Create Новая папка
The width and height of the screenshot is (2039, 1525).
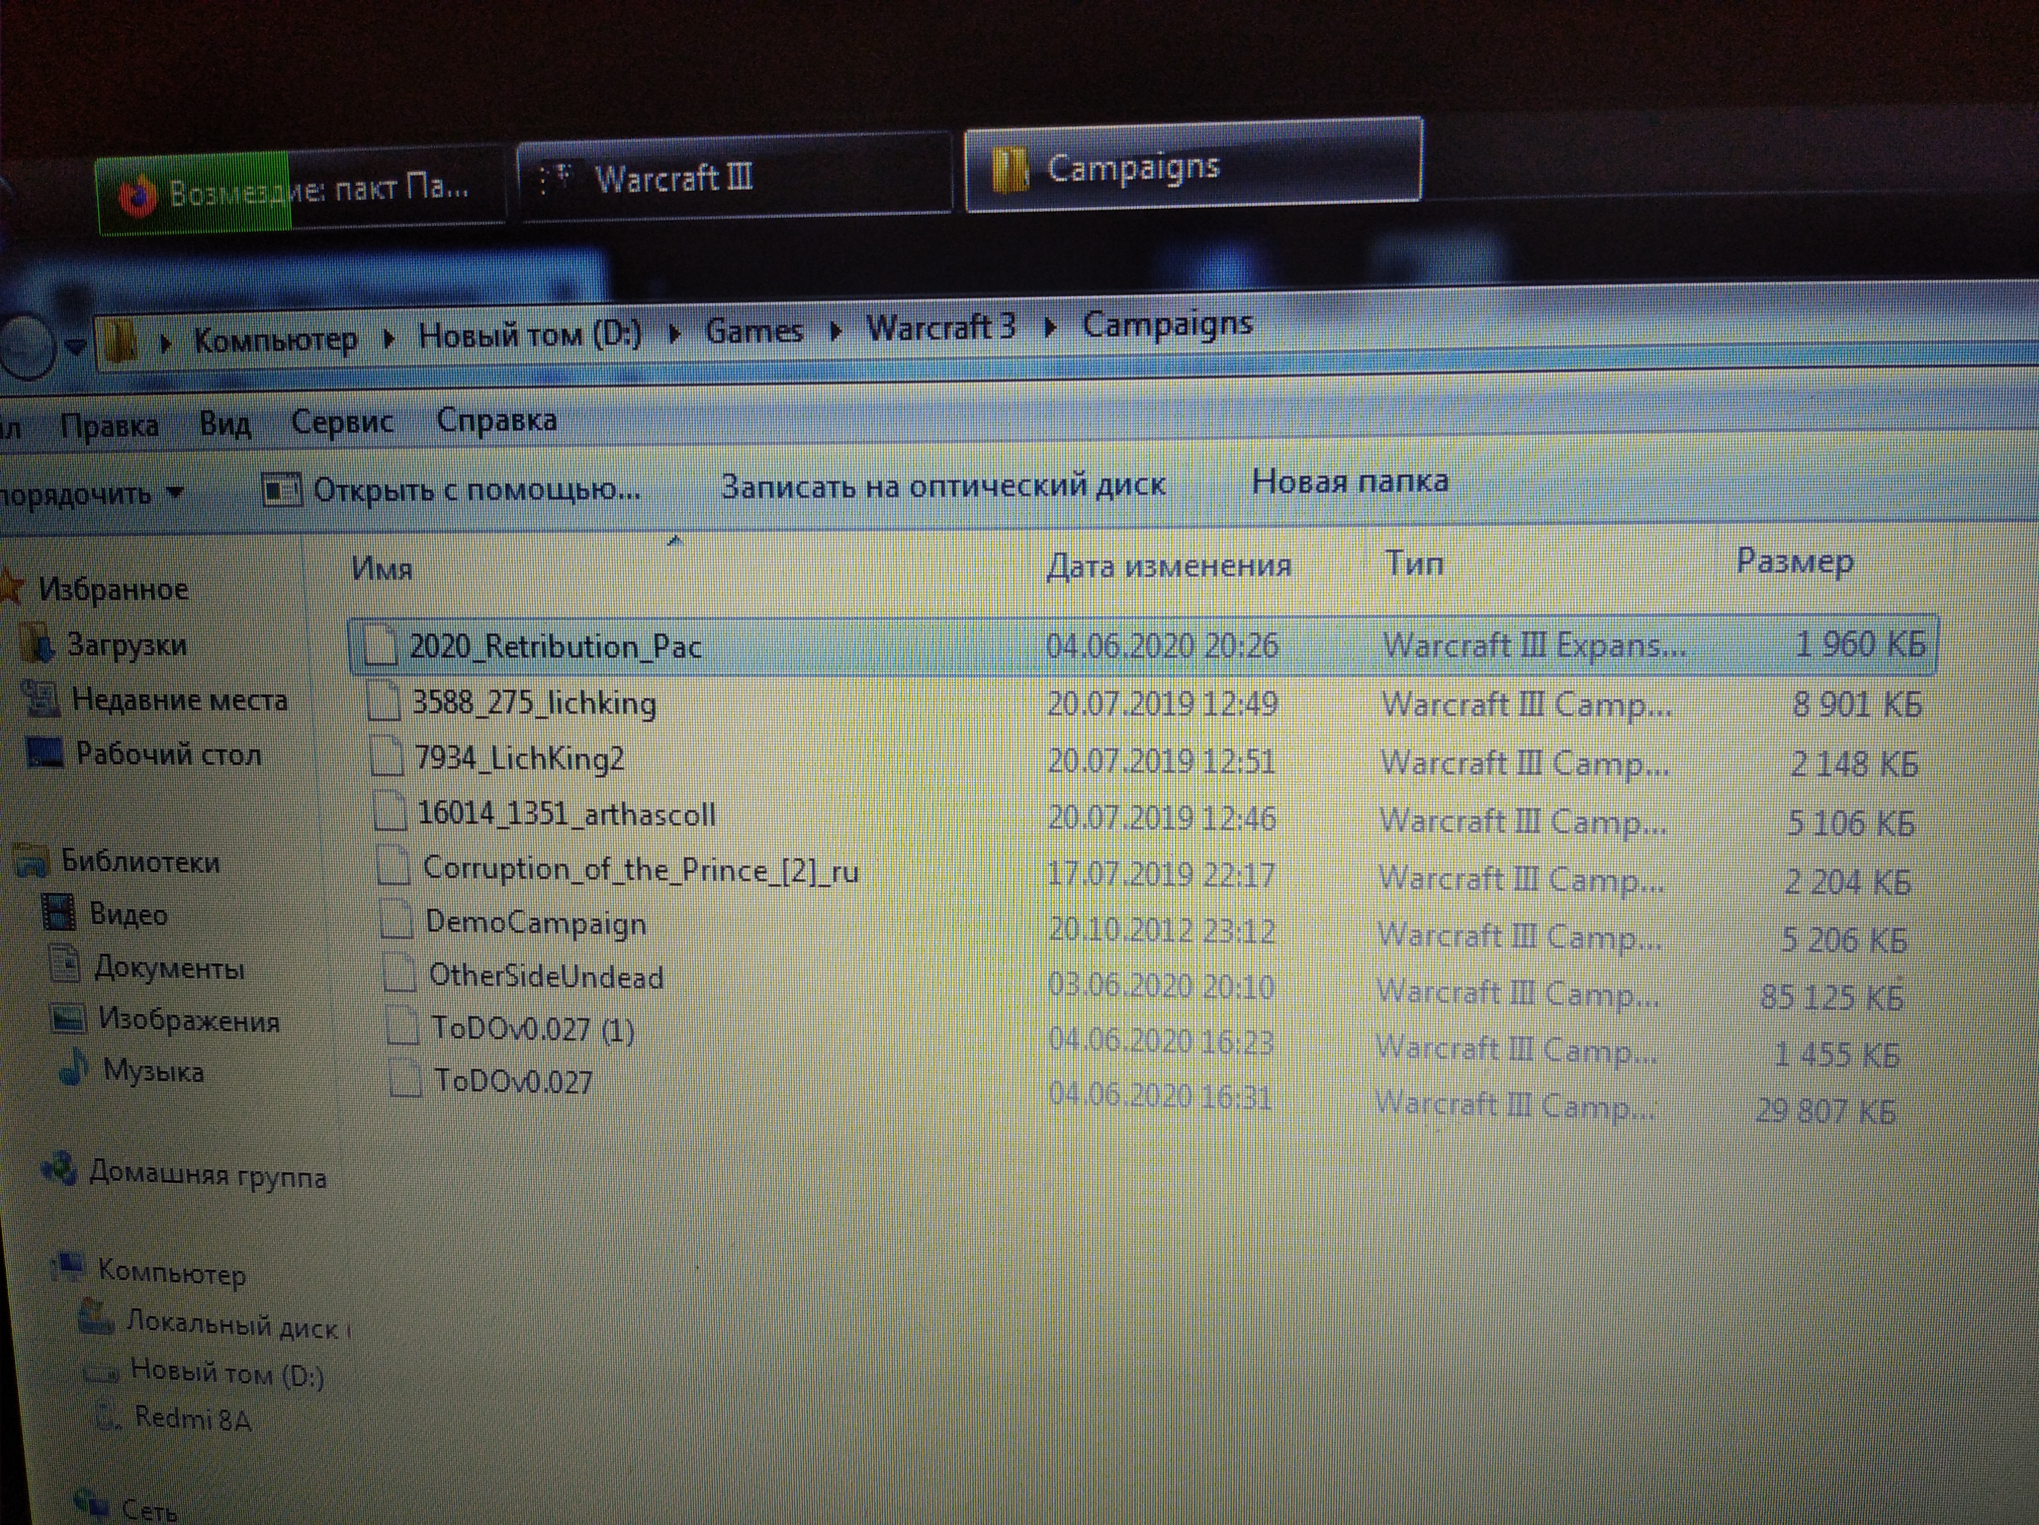1350,480
